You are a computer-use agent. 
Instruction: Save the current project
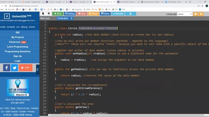pos(105,14)
